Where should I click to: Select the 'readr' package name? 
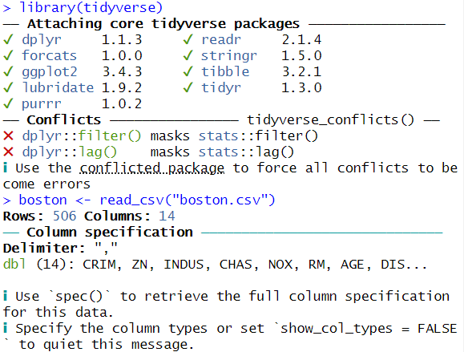[x=221, y=39]
